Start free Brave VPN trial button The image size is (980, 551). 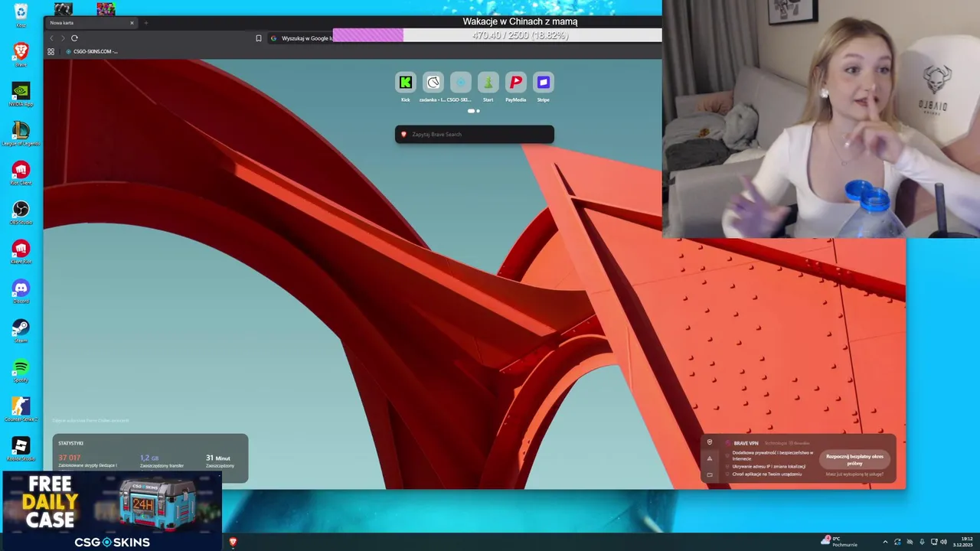pos(854,459)
